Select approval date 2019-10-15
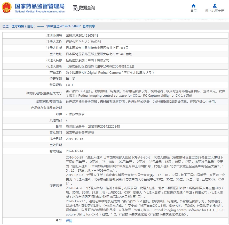The image size is (229, 225). [x=74, y=139]
